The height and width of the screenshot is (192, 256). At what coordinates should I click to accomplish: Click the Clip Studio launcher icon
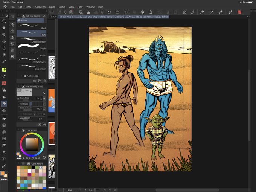coord(71,12)
